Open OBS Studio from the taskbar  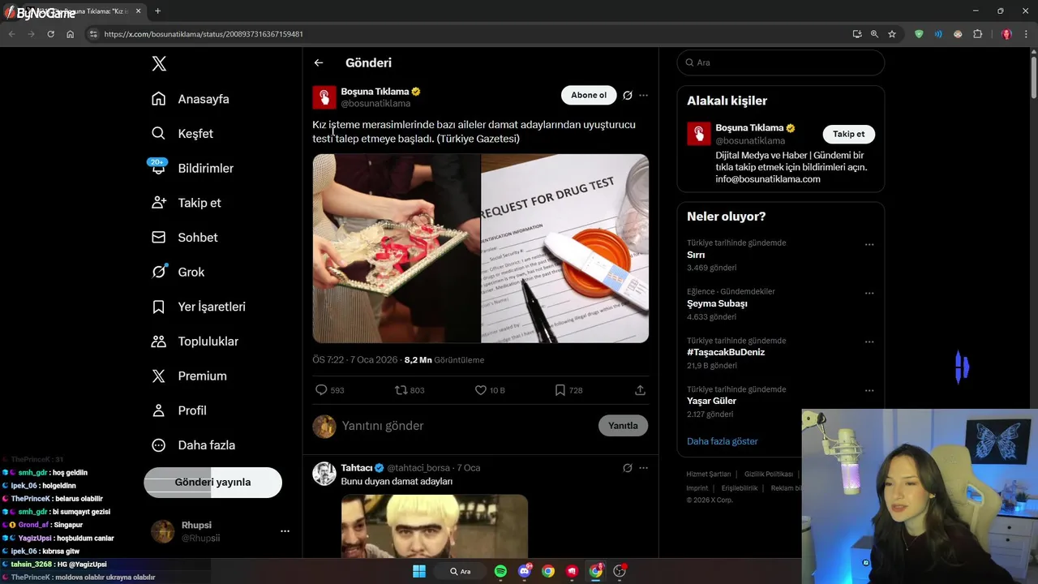620,571
